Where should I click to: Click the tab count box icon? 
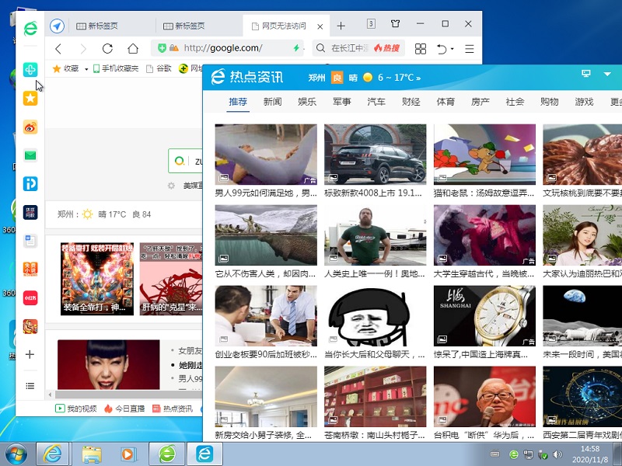(371, 24)
